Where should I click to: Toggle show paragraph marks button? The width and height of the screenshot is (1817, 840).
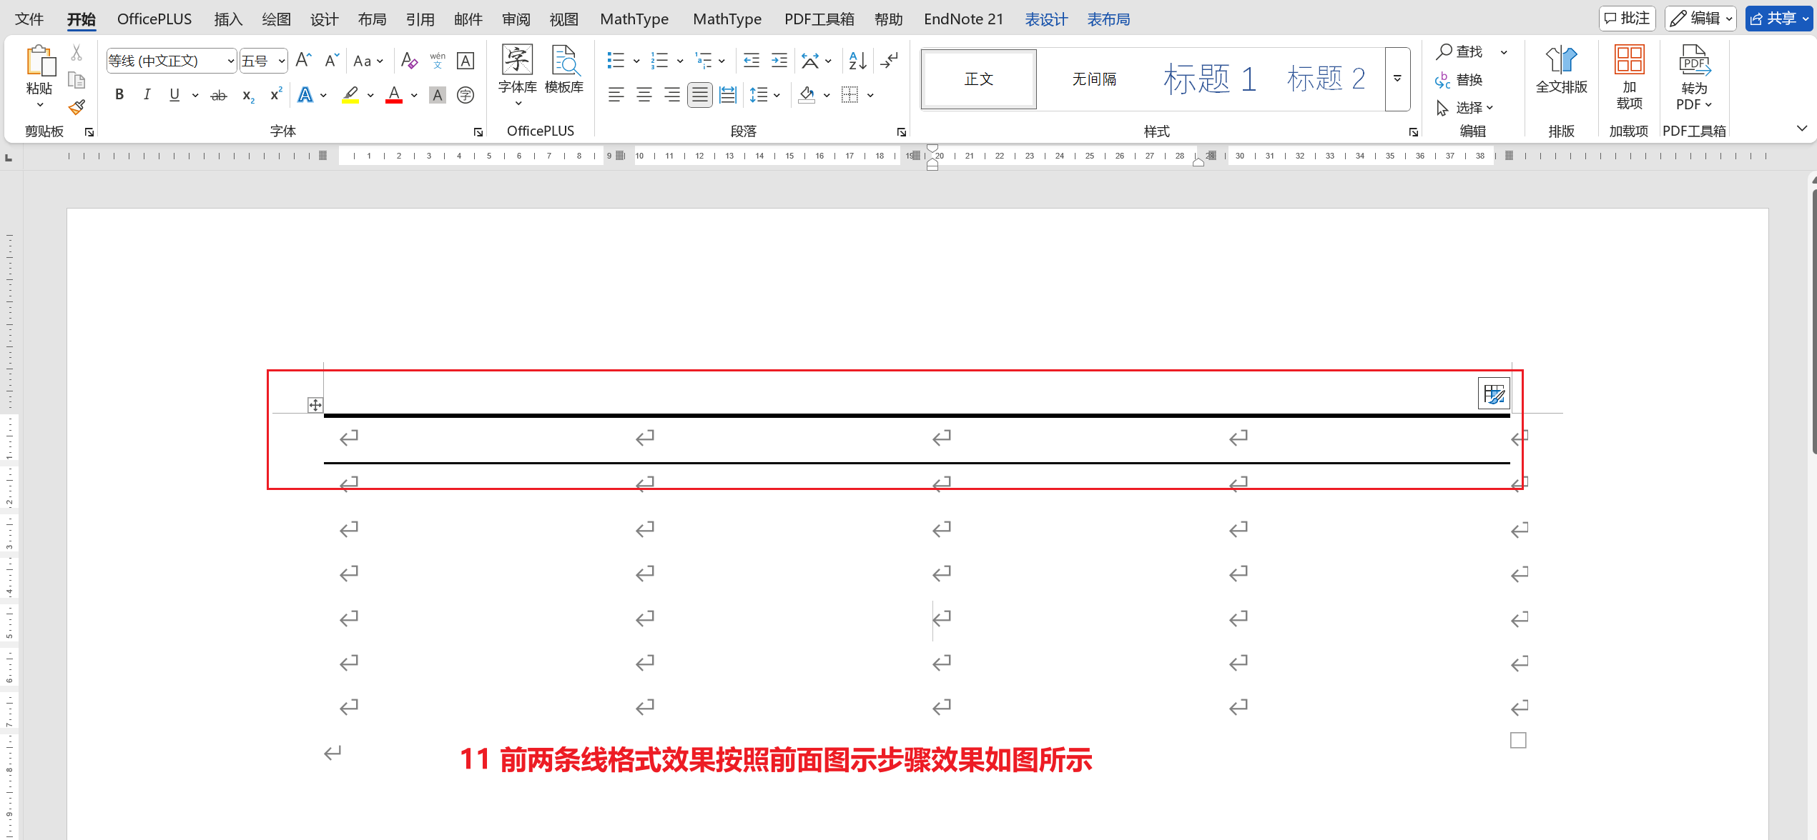coord(890,61)
